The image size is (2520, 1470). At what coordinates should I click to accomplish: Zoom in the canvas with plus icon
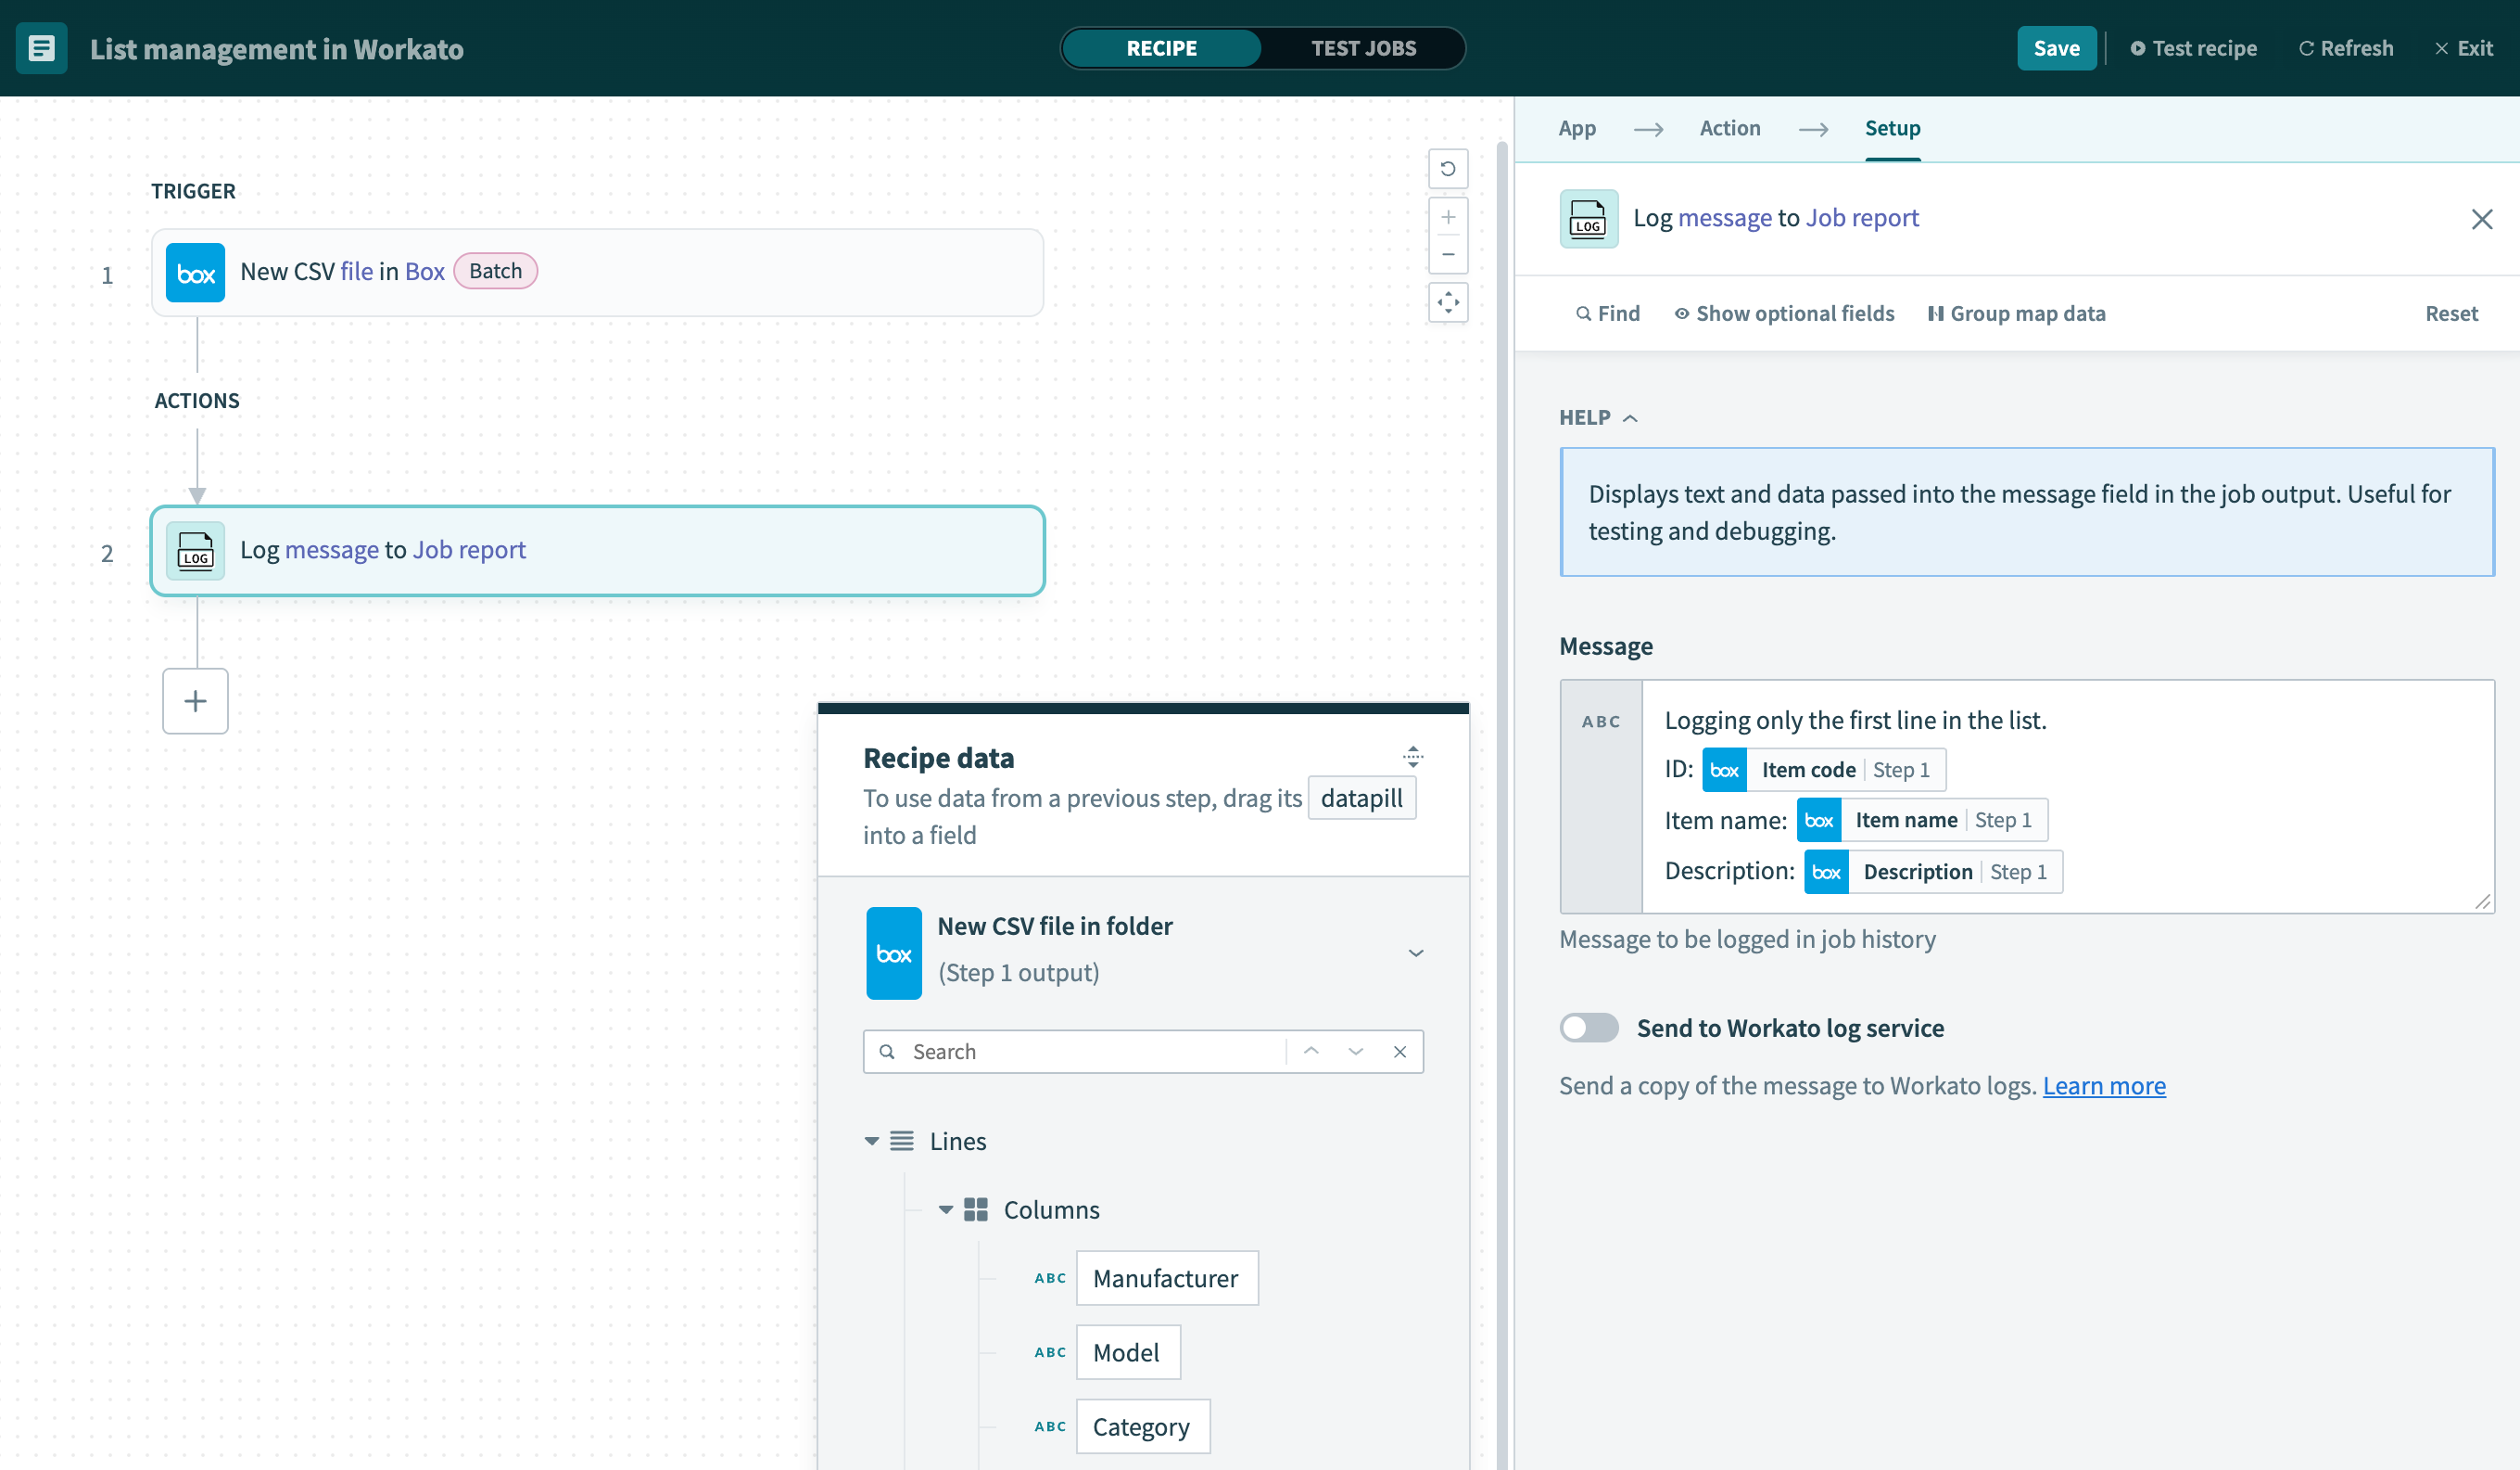tap(1447, 217)
